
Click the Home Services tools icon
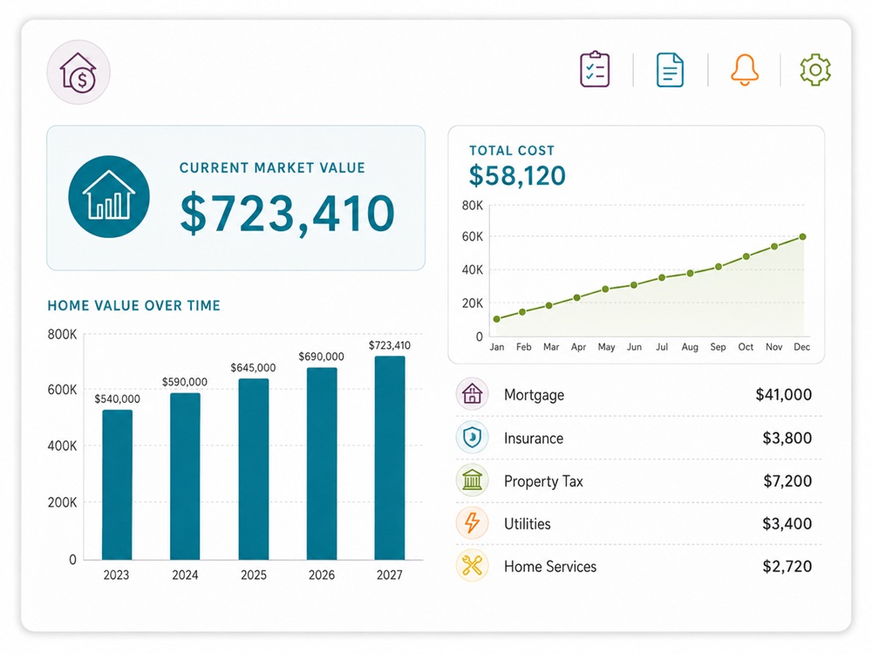[472, 566]
